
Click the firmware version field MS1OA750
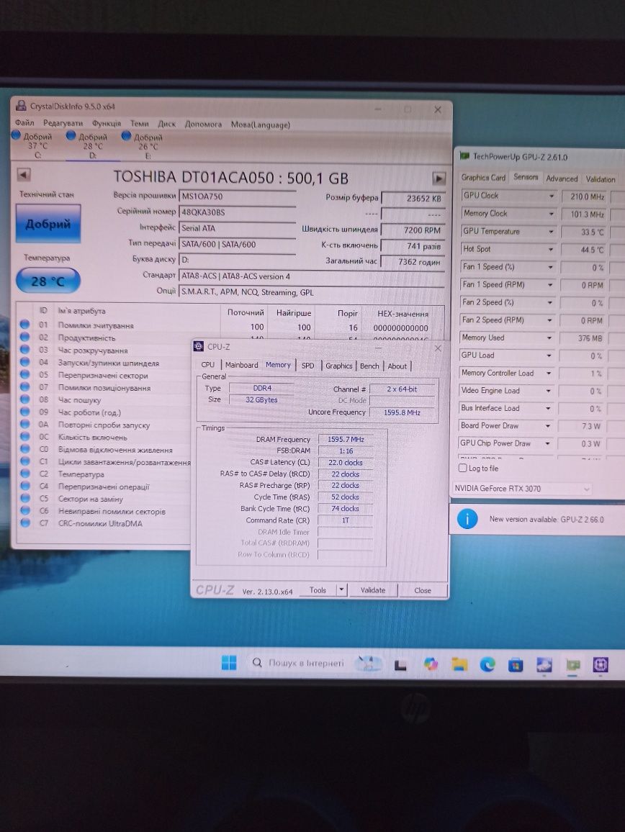(x=238, y=196)
